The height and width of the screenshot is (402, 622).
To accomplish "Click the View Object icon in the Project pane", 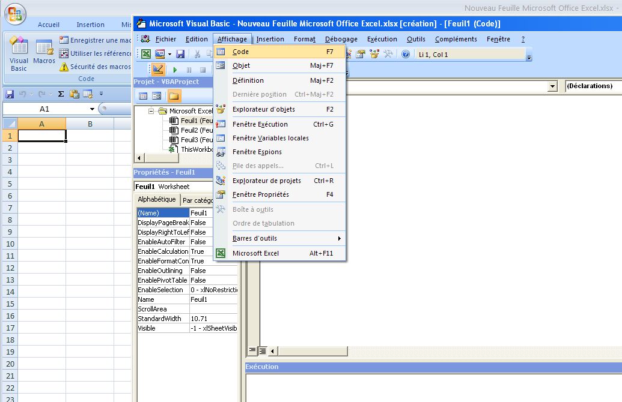I will tap(157, 96).
